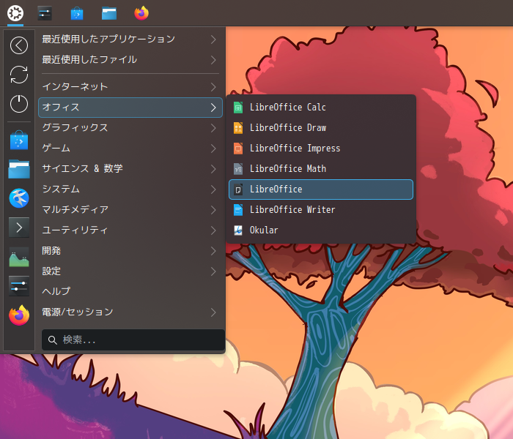Click the LibreOffice Calc spreadsheet icon
The height and width of the screenshot is (439, 513).
click(x=238, y=108)
